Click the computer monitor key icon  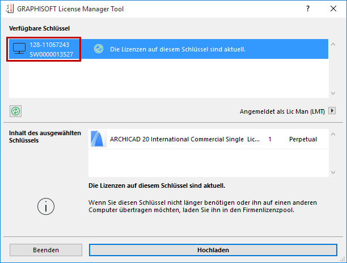click(x=19, y=49)
